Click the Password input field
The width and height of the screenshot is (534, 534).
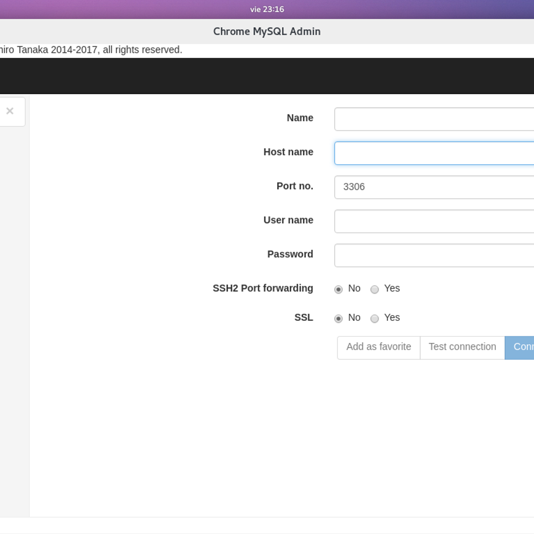434,255
